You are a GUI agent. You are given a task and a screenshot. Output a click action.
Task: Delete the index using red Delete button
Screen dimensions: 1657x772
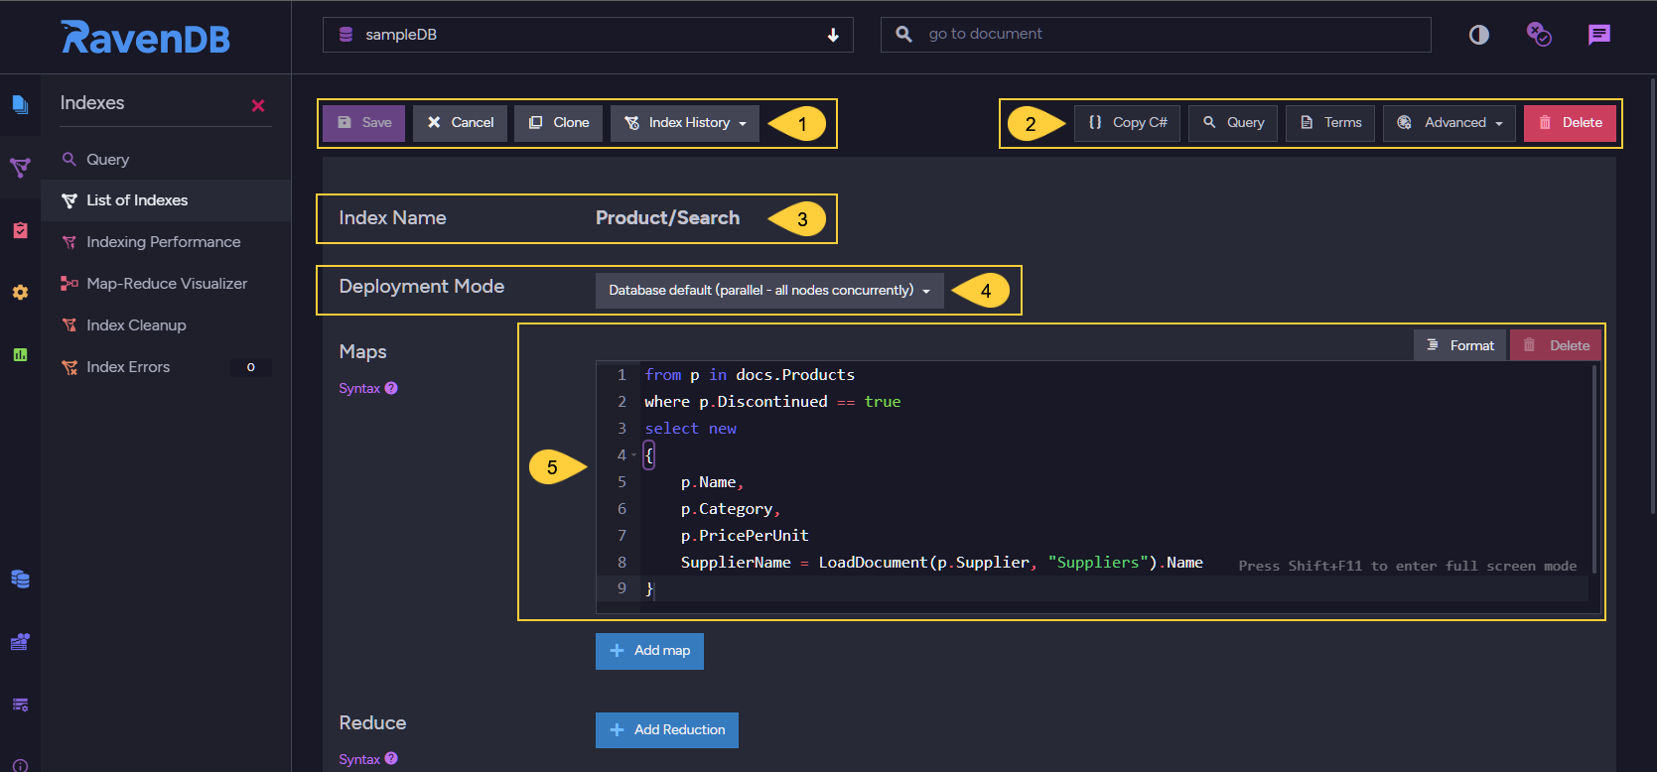(x=1570, y=123)
